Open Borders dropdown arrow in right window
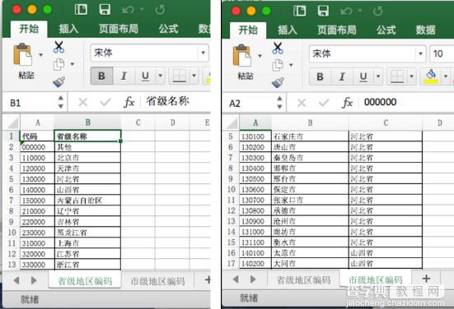Viewport: 454px width, 309px height. pos(411,76)
